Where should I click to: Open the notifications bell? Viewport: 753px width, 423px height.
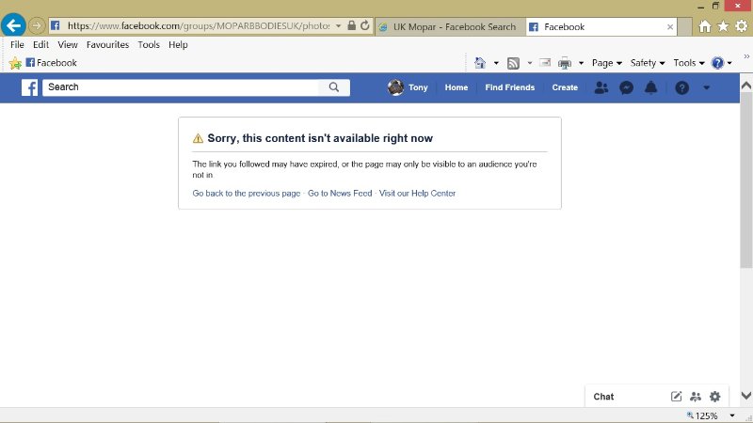(x=650, y=87)
